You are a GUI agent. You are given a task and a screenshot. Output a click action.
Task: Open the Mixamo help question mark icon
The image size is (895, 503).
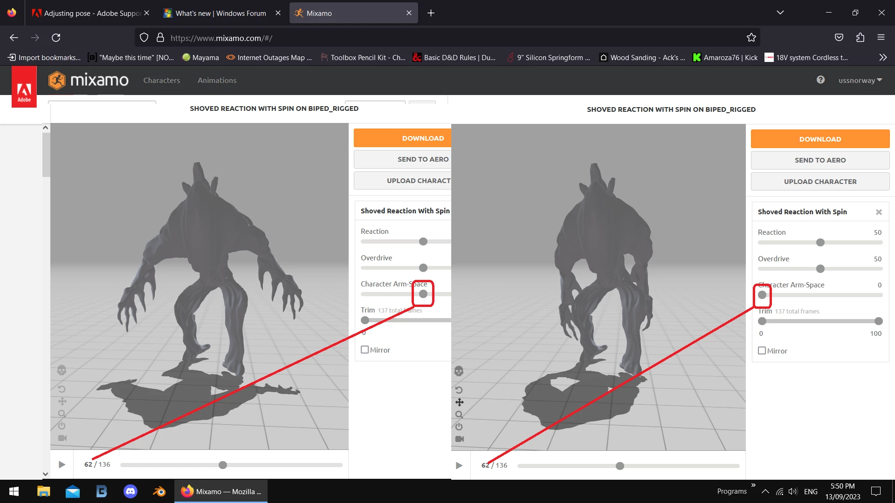tap(820, 80)
